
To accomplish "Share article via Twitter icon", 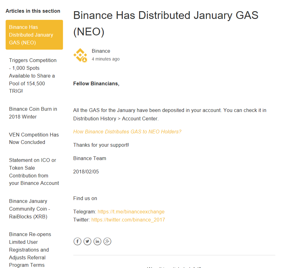I will coord(87,241).
